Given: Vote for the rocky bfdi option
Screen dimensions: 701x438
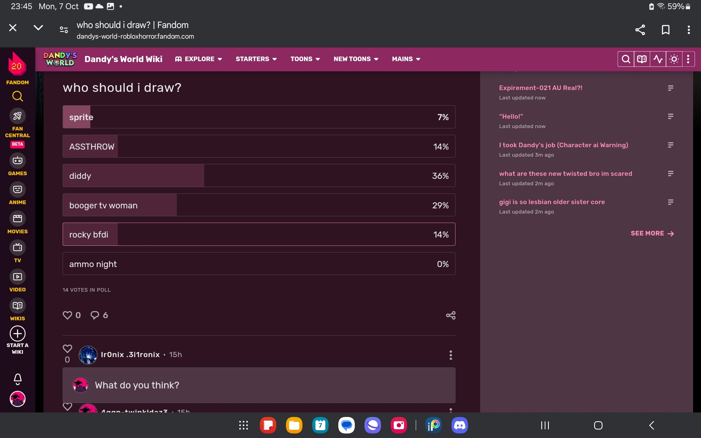Looking at the screenshot, I should pyautogui.click(x=259, y=235).
